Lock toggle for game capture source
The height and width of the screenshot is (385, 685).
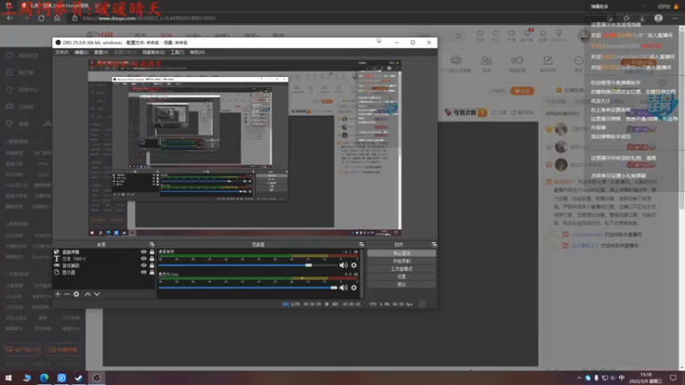click(x=152, y=265)
